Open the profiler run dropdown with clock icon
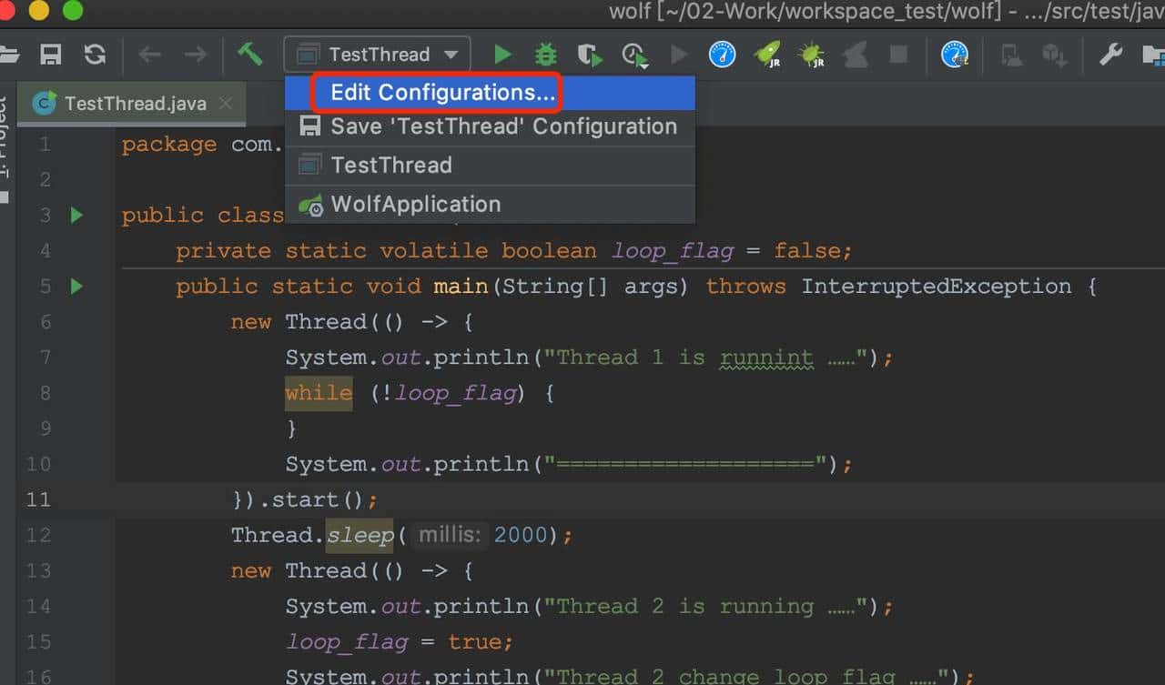Screen dimensions: 1165x685 (635, 55)
